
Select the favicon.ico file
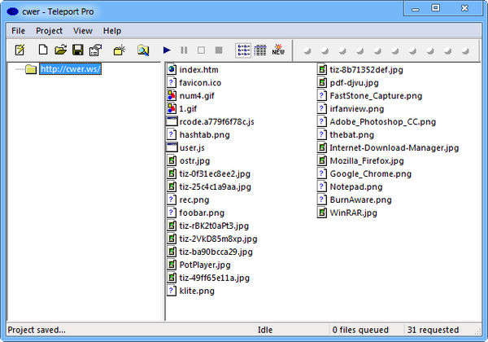point(200,83)
